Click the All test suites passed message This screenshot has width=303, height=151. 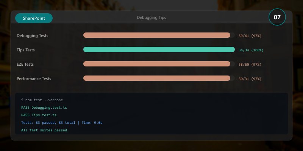pyautogui.click(x=45, y=130)
